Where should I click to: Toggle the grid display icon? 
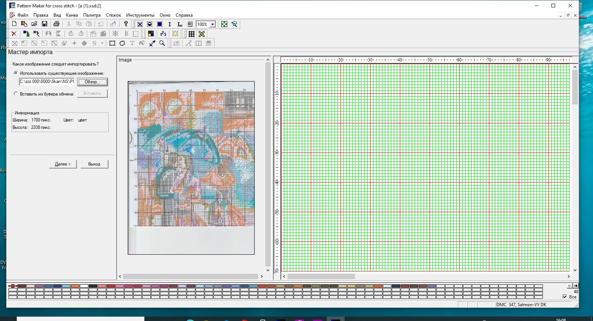click(x=192, y=34)
